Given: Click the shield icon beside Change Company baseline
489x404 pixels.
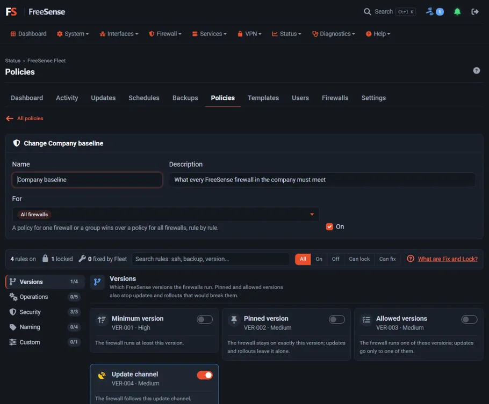Looking at the screenshot, I should pos(17,143).
